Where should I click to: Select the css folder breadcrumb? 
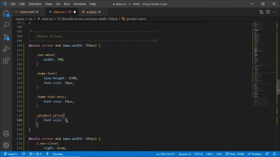[x=30, y=19]
